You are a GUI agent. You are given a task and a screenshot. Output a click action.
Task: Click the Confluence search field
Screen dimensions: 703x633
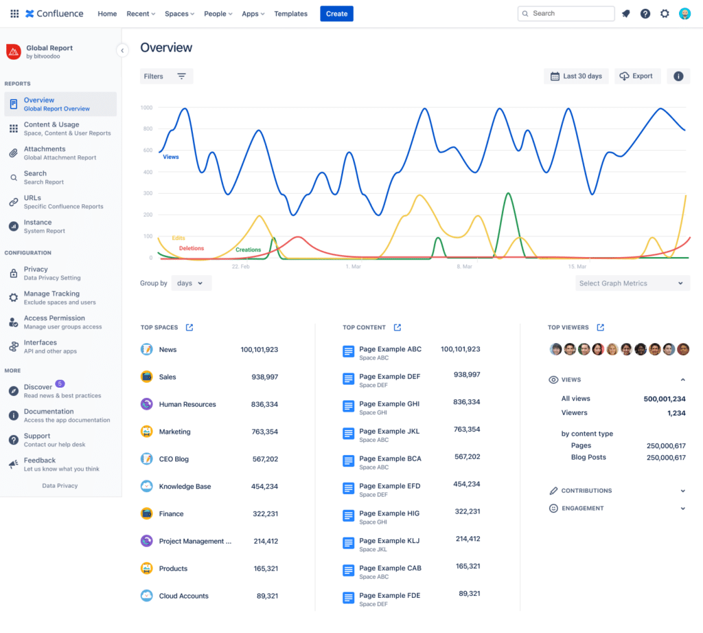point(566,13)
